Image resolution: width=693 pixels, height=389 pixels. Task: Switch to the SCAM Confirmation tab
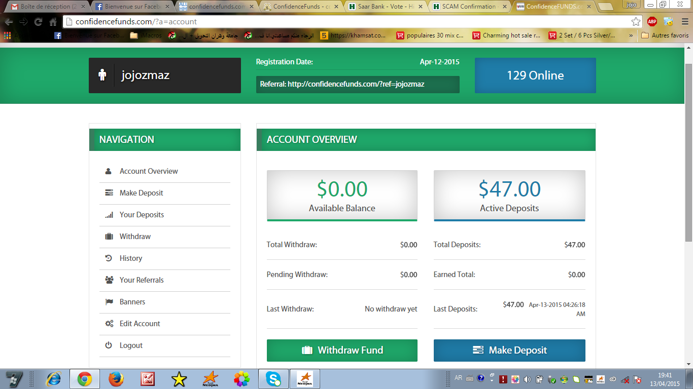point(467,7)
